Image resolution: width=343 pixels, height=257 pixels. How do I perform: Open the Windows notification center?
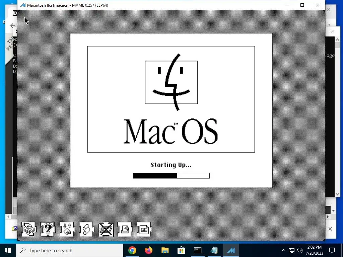332,250
